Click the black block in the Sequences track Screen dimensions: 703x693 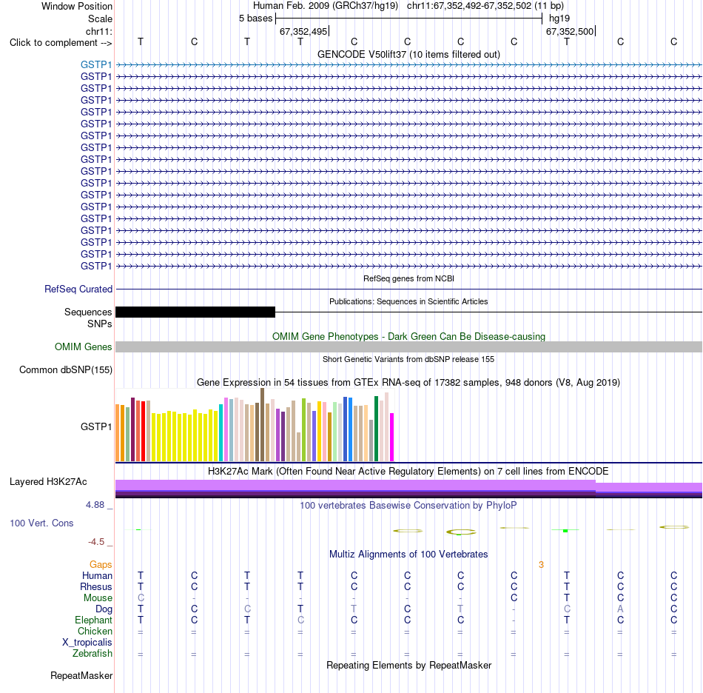[195, 312]
